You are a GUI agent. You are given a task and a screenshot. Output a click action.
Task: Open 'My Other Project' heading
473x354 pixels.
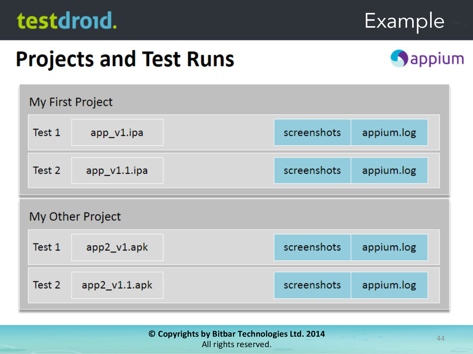[x=75, y=217]
